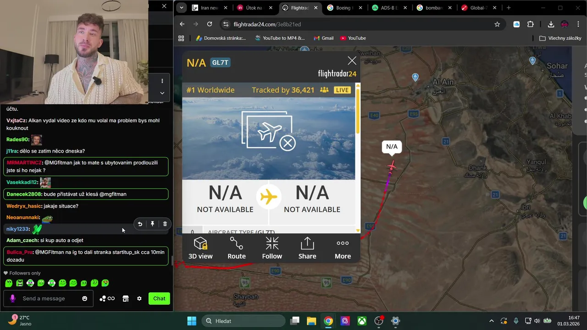The height and width of the screenshot is (330, 587).
Task: Close the N/A flight details panel
Action: 352,60
